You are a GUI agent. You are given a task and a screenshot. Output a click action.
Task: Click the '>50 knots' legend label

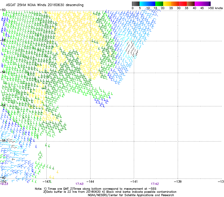pos(215,8)
